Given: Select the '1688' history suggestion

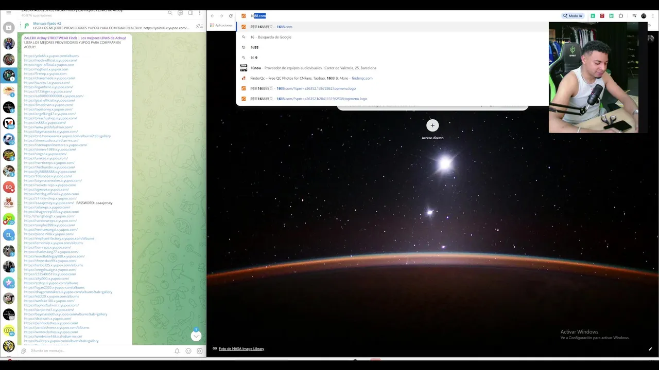Looking at the screenshot, I should 392,47.
